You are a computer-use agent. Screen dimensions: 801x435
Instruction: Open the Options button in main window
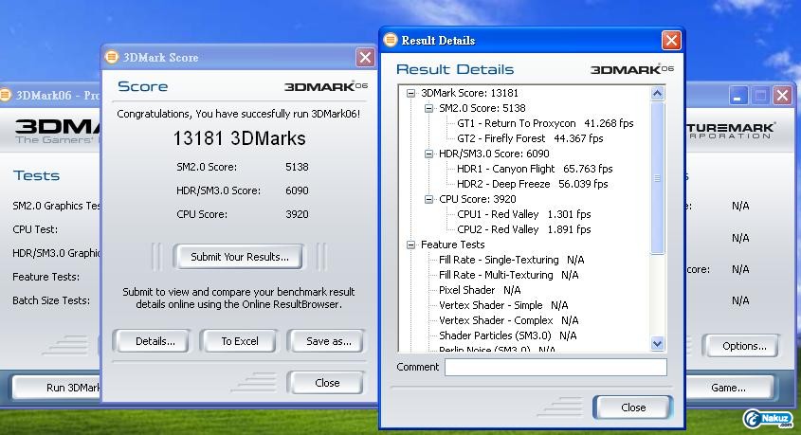743,346
